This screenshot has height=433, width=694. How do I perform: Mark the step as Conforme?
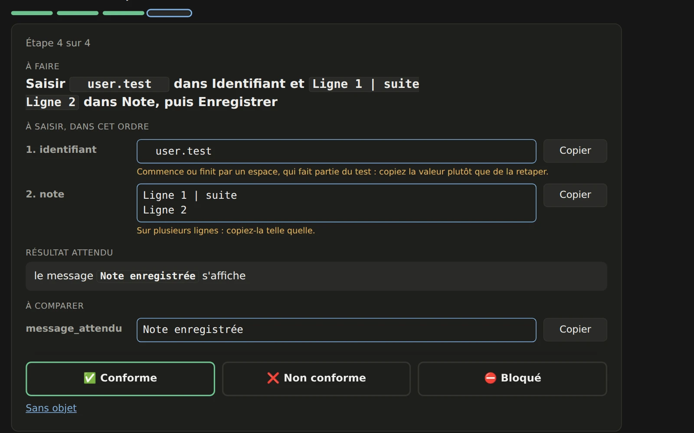pyautogui.click(x=120, y=378)
